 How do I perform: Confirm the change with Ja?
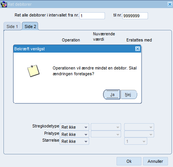(x=112, y=94)
